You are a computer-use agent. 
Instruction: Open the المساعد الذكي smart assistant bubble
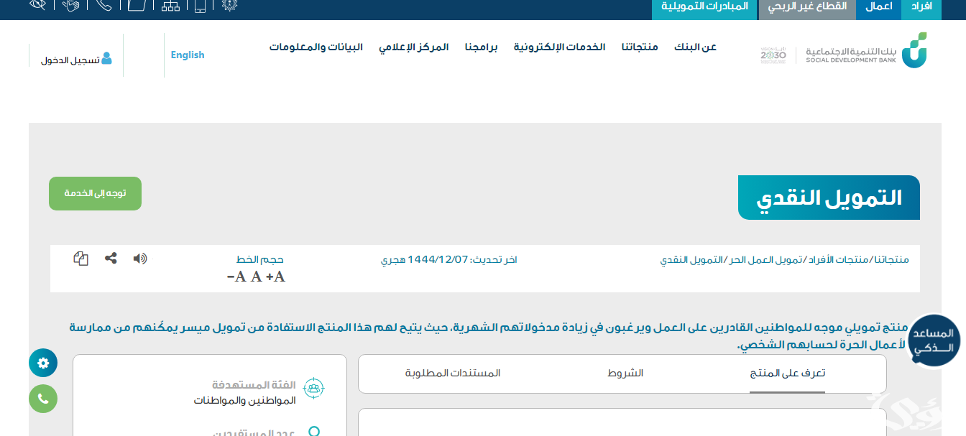tap(934, 341)
